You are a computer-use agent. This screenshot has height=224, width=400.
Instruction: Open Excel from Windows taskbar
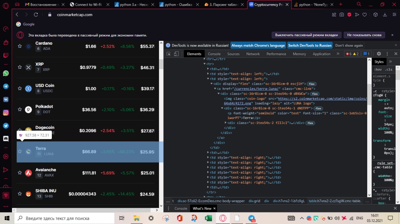point(208,218)
